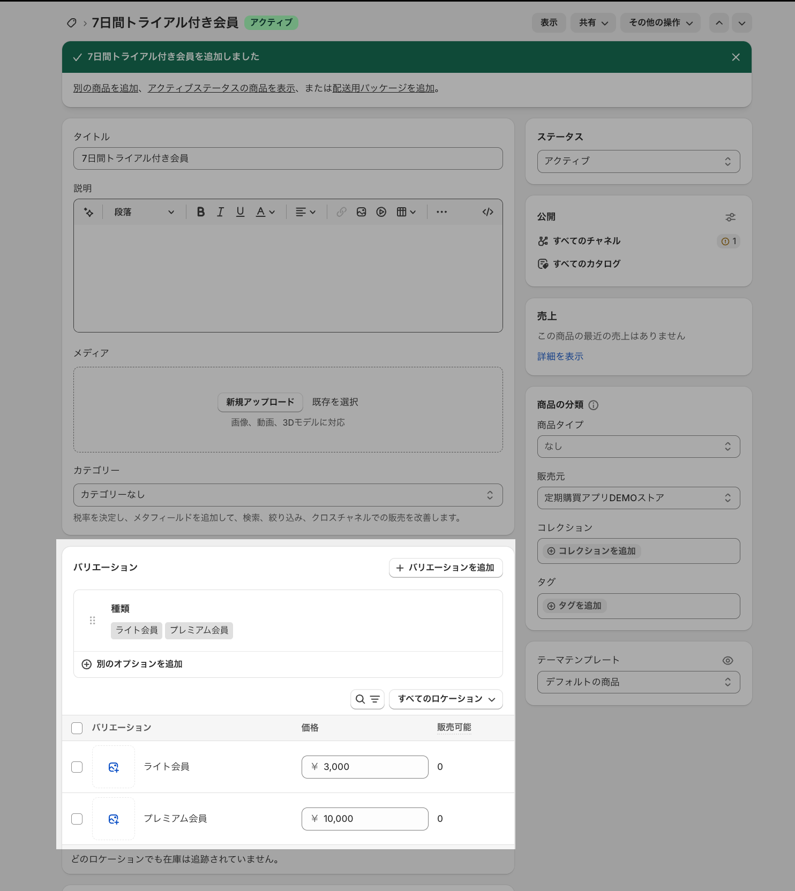Click insert video icon in editor
The width and height of the screenshot is (795, 891).
[x=381, y=212]
